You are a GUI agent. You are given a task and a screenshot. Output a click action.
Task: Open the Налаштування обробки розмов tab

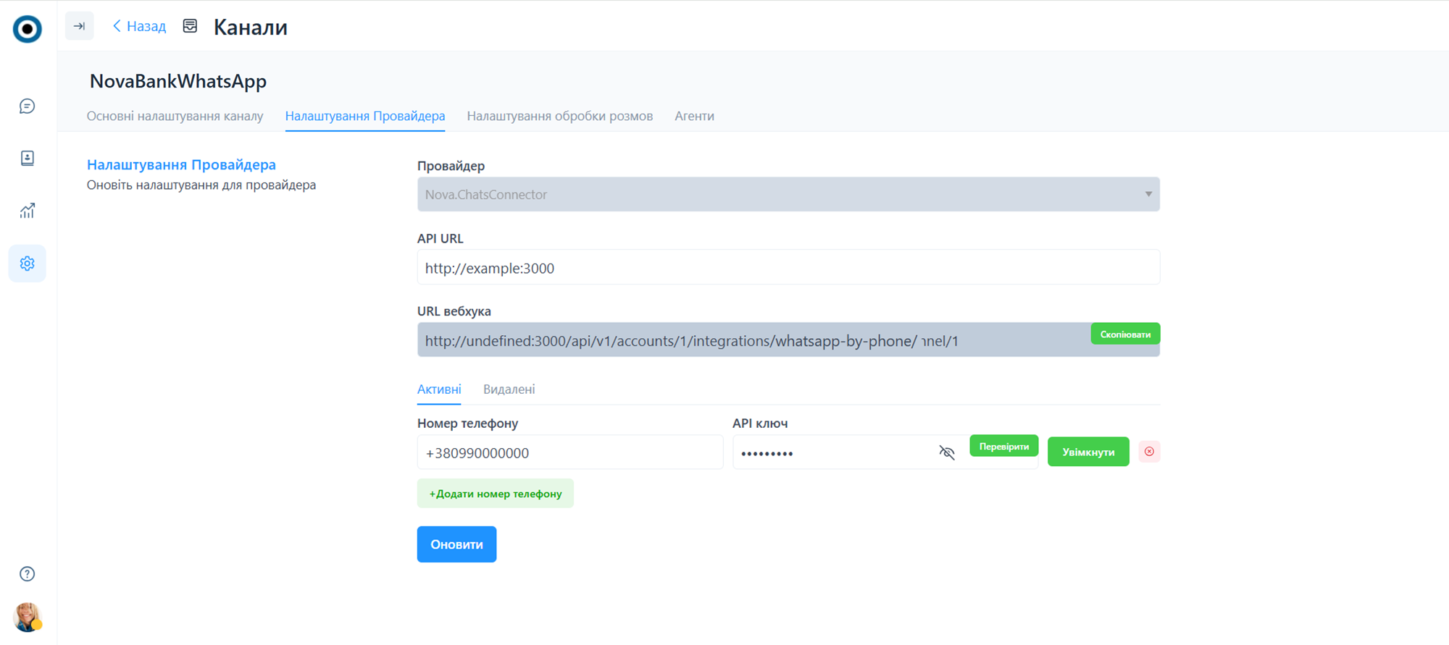(x=559, y=116)
